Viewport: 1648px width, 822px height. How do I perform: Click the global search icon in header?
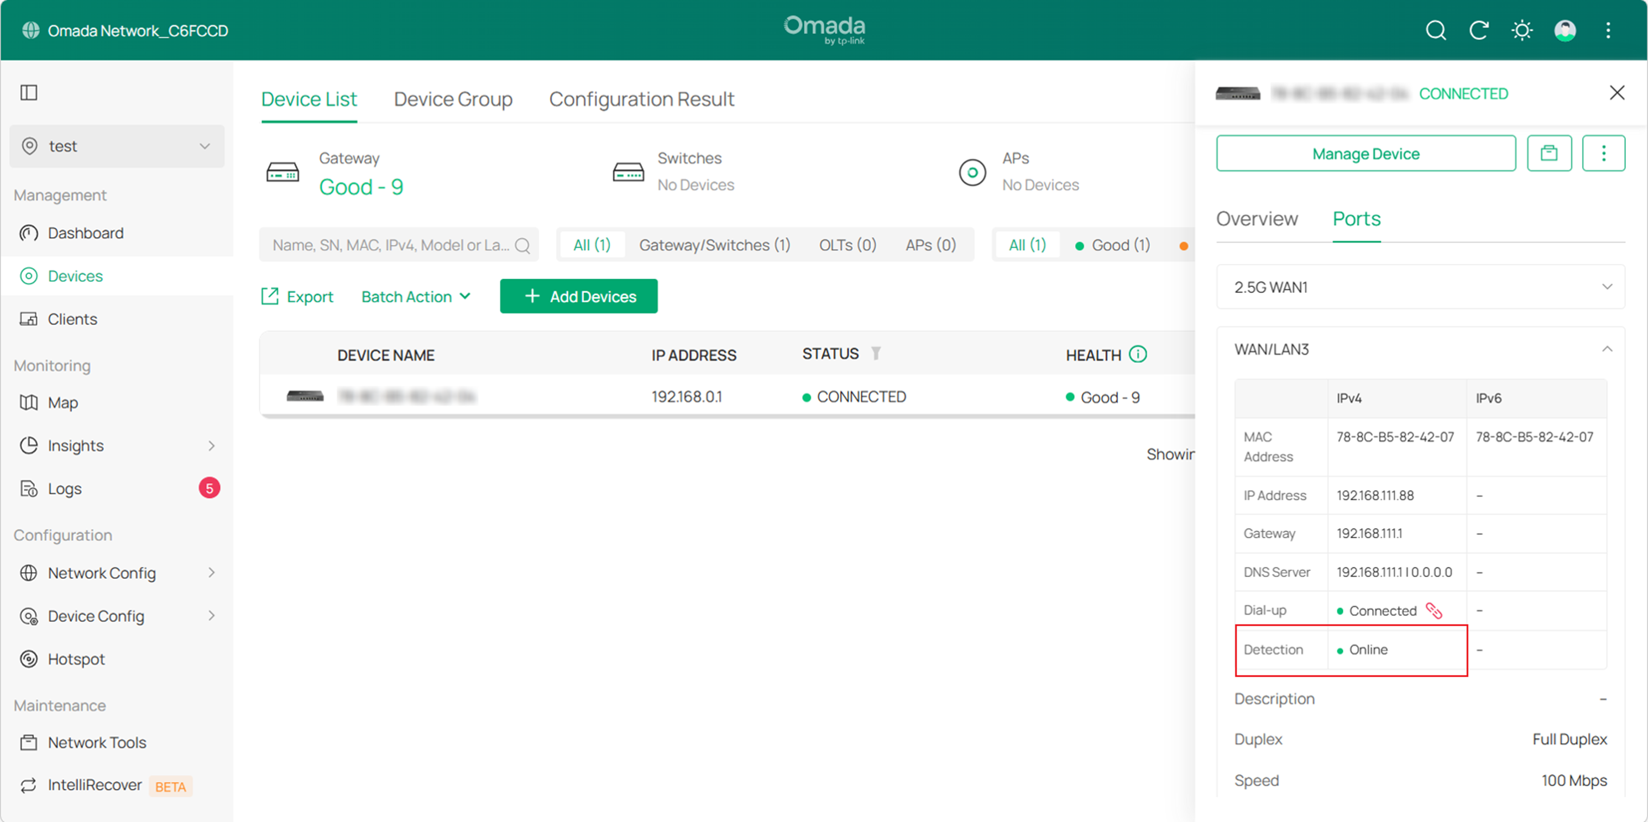tap(1436, 30)
